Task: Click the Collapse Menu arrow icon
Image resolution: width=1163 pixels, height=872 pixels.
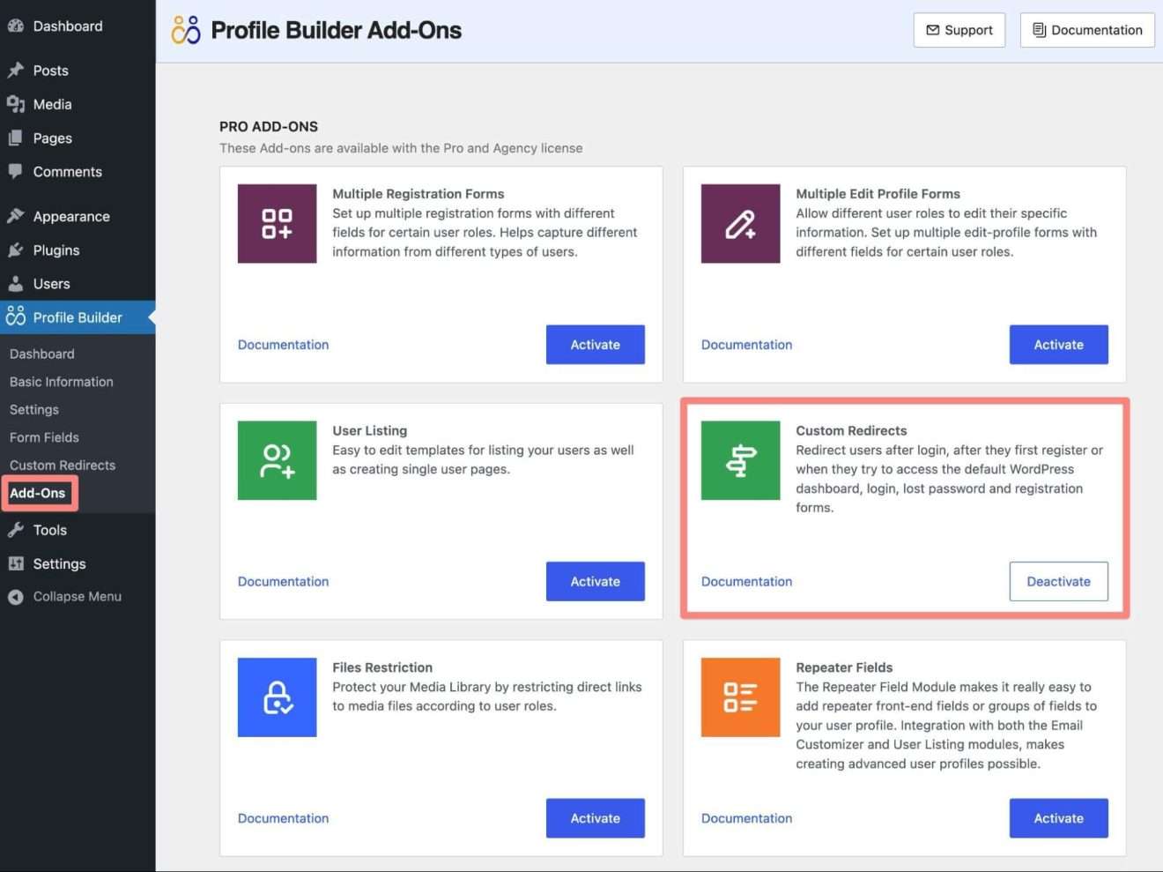Action: pos(15,597)
